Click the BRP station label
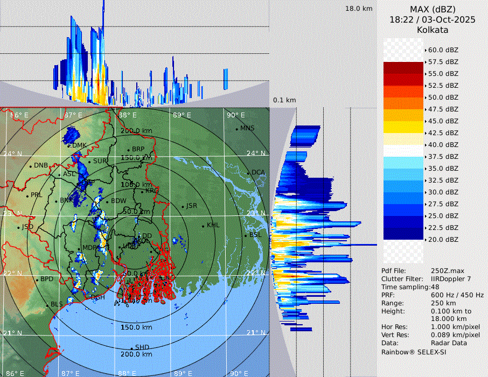This screenshot has width=488, height=377. click(138, 149)
